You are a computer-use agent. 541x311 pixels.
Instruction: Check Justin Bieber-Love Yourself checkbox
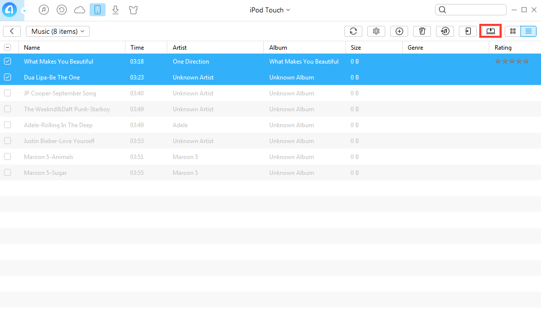pyautogui.click(x=7, y=141)
